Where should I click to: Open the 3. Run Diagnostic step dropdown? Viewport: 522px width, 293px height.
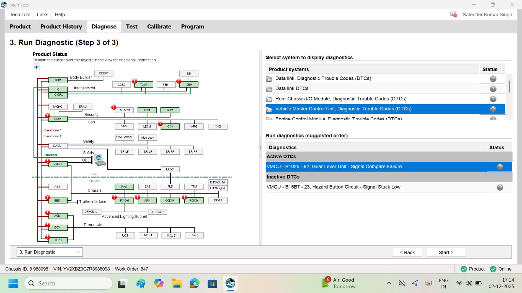50,252
